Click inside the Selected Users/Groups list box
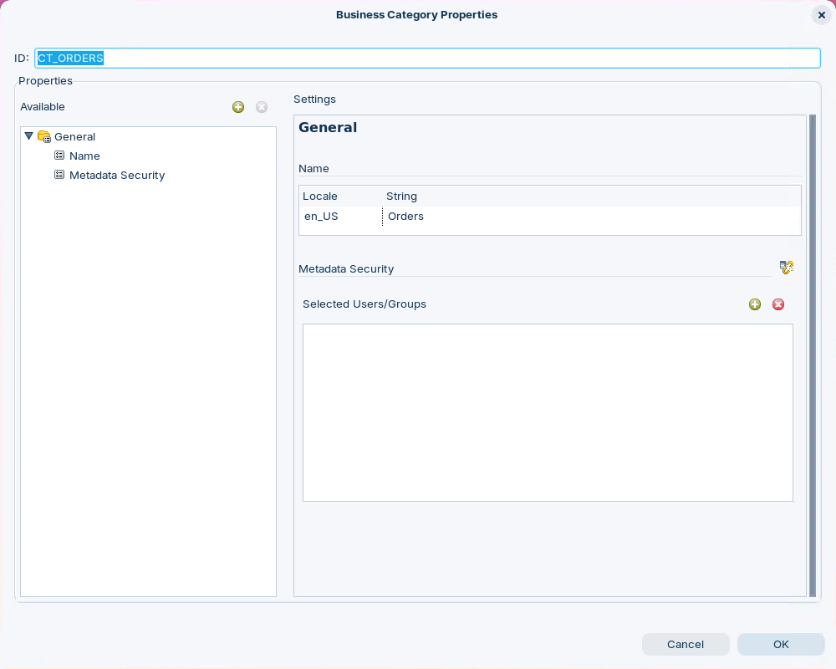 click(x=548, y=412)
